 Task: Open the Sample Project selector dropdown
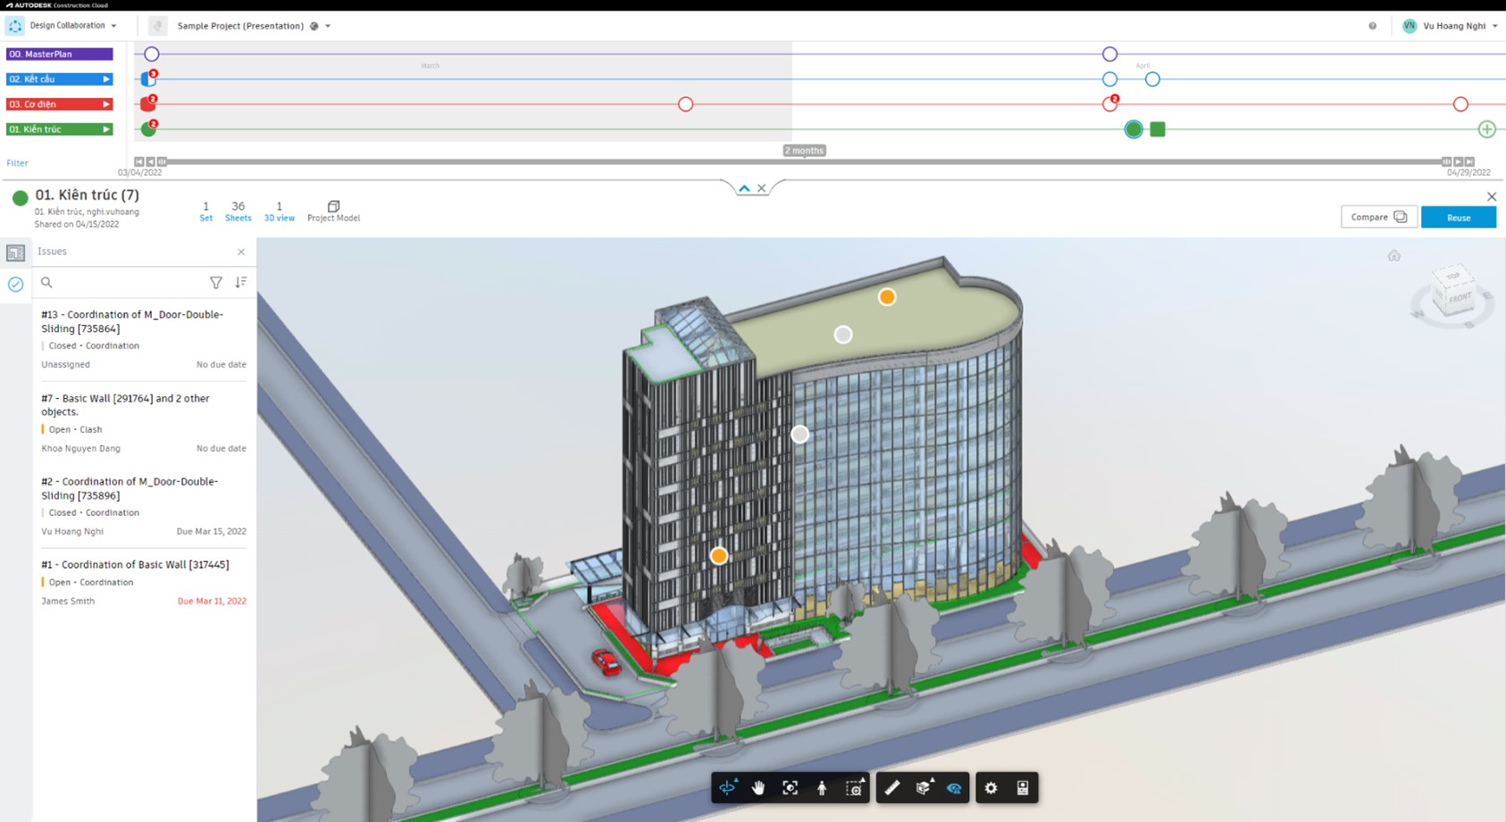(254, 26)
